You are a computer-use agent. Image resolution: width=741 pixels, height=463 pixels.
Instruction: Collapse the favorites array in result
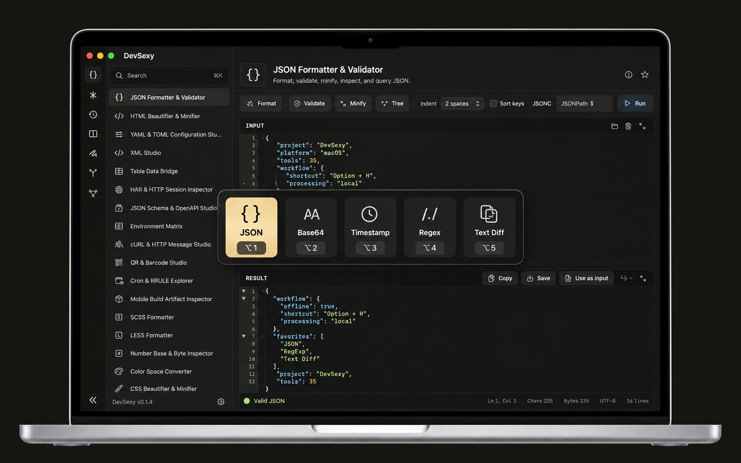243,336
